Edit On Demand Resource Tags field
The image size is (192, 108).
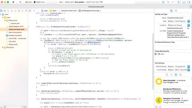coord(173,46)
